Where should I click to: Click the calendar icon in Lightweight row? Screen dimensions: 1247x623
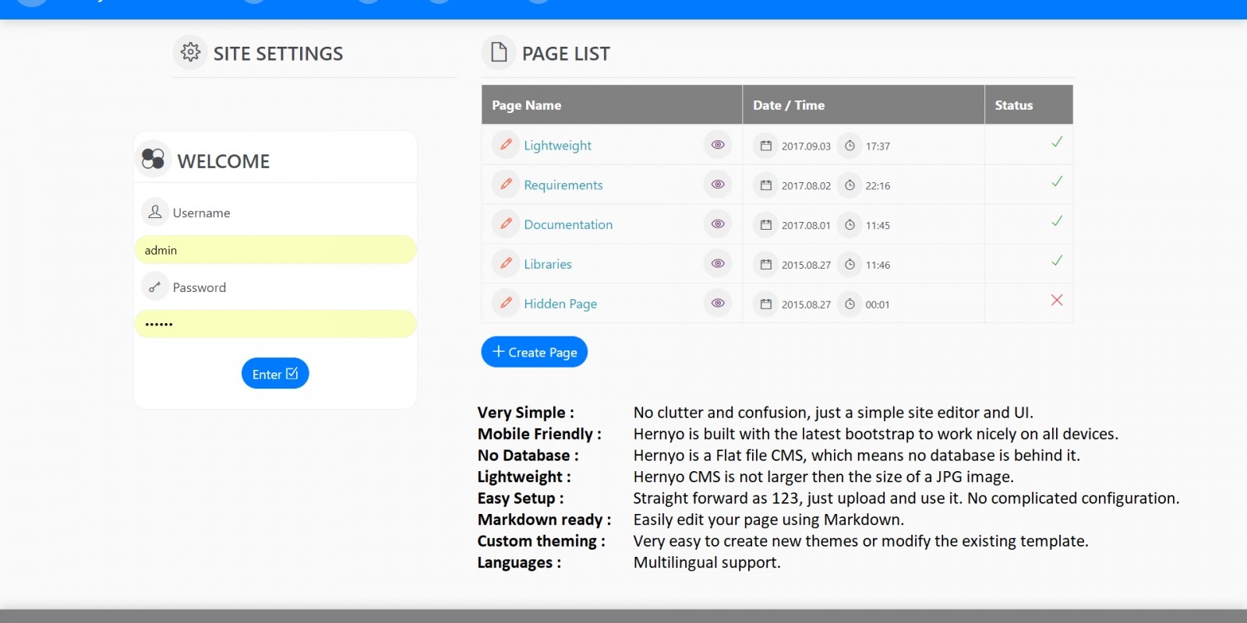point(766,146)
